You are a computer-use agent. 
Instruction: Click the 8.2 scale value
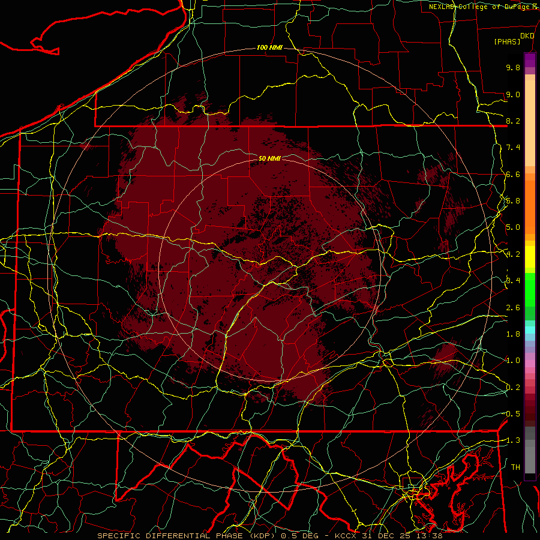point(513,121)
